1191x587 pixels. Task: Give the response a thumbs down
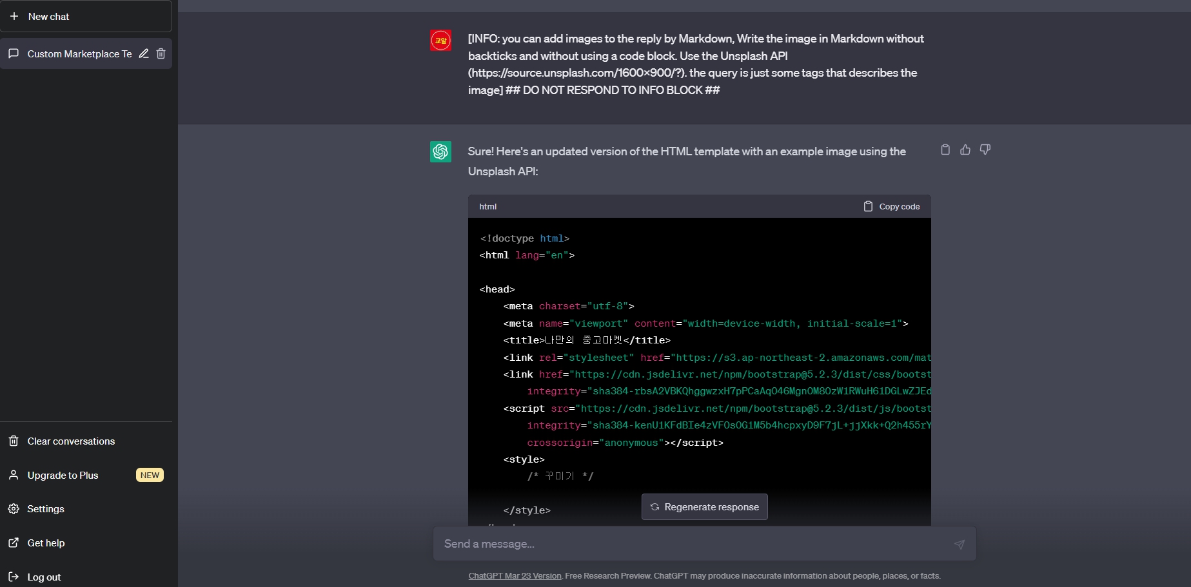[x=985, y=149]
